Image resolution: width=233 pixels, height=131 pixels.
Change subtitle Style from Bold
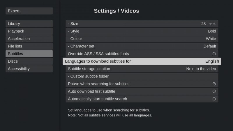click(142, 31)
